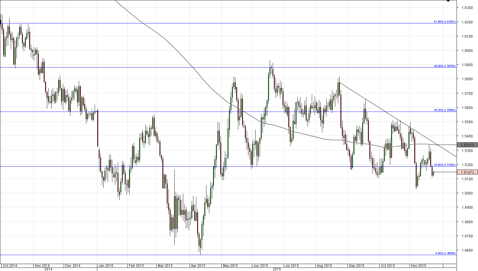Click the Aug 2015 date label
Image resolution: width=478 pixels, height=271 pixels.
click(x=325, y=266)
